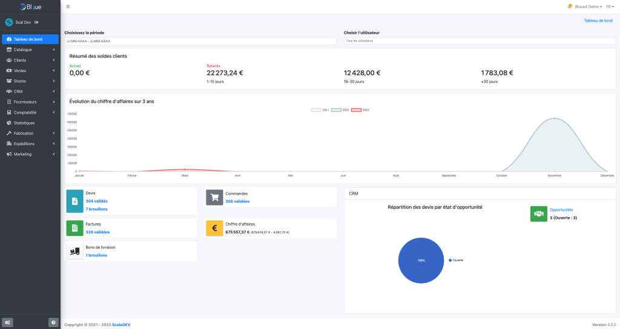
Task: Open the FR language dropdown
Action: click(x=610, y=7)
